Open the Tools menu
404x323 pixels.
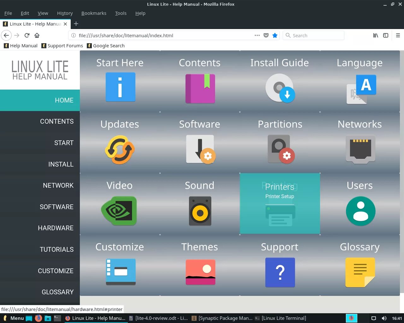click(x=121, y=13)
